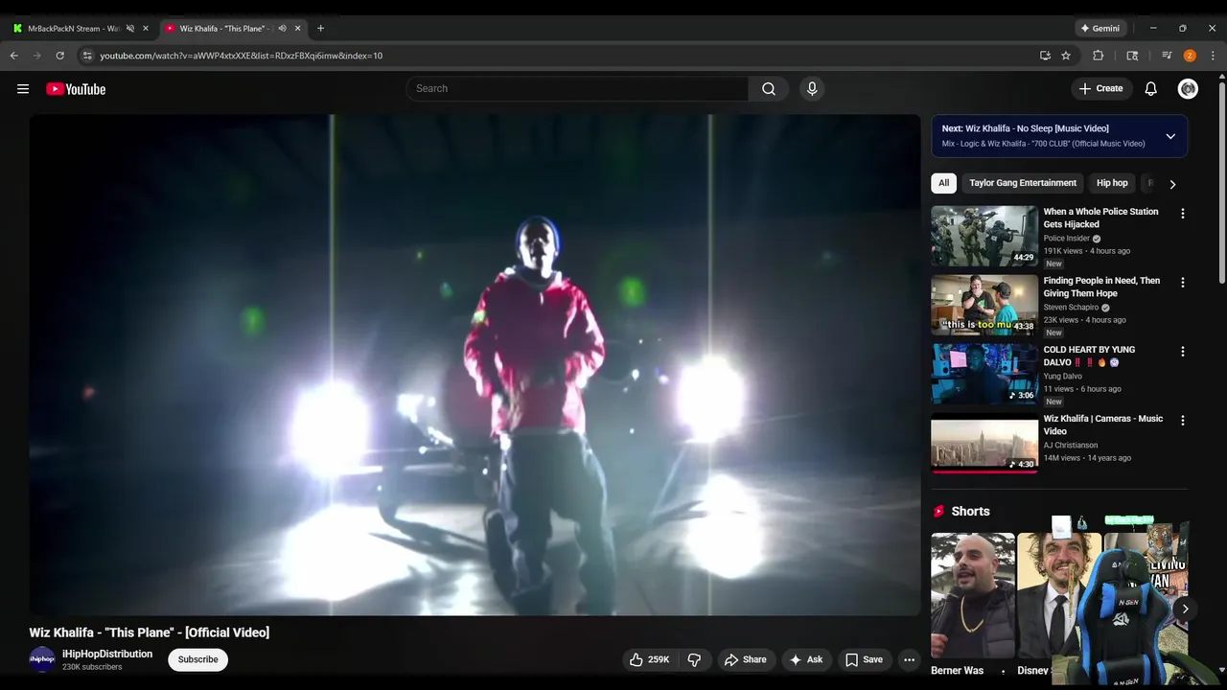Open the 'Berner Was' short thumbnail
This screenshot has width=1227, height=690.
click(x=972, y=595)
